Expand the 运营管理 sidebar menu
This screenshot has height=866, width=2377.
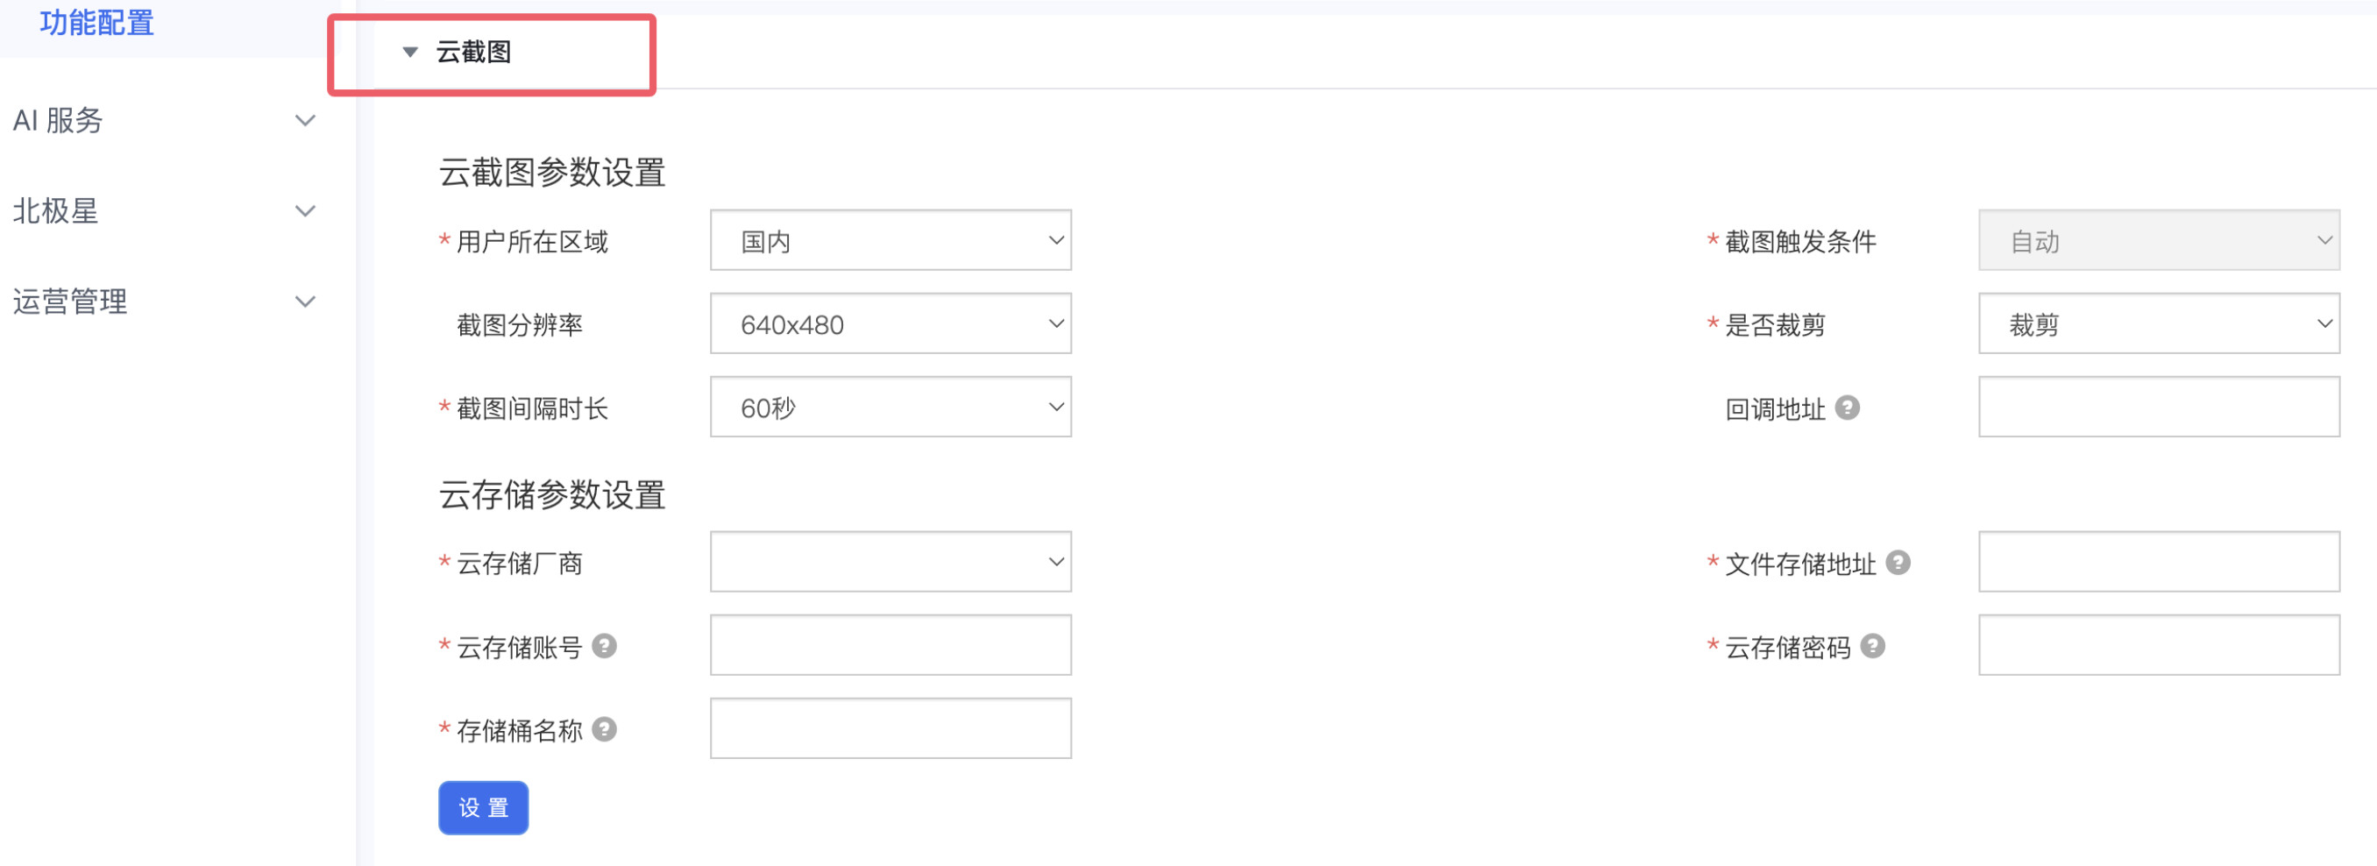click(164, 301)
